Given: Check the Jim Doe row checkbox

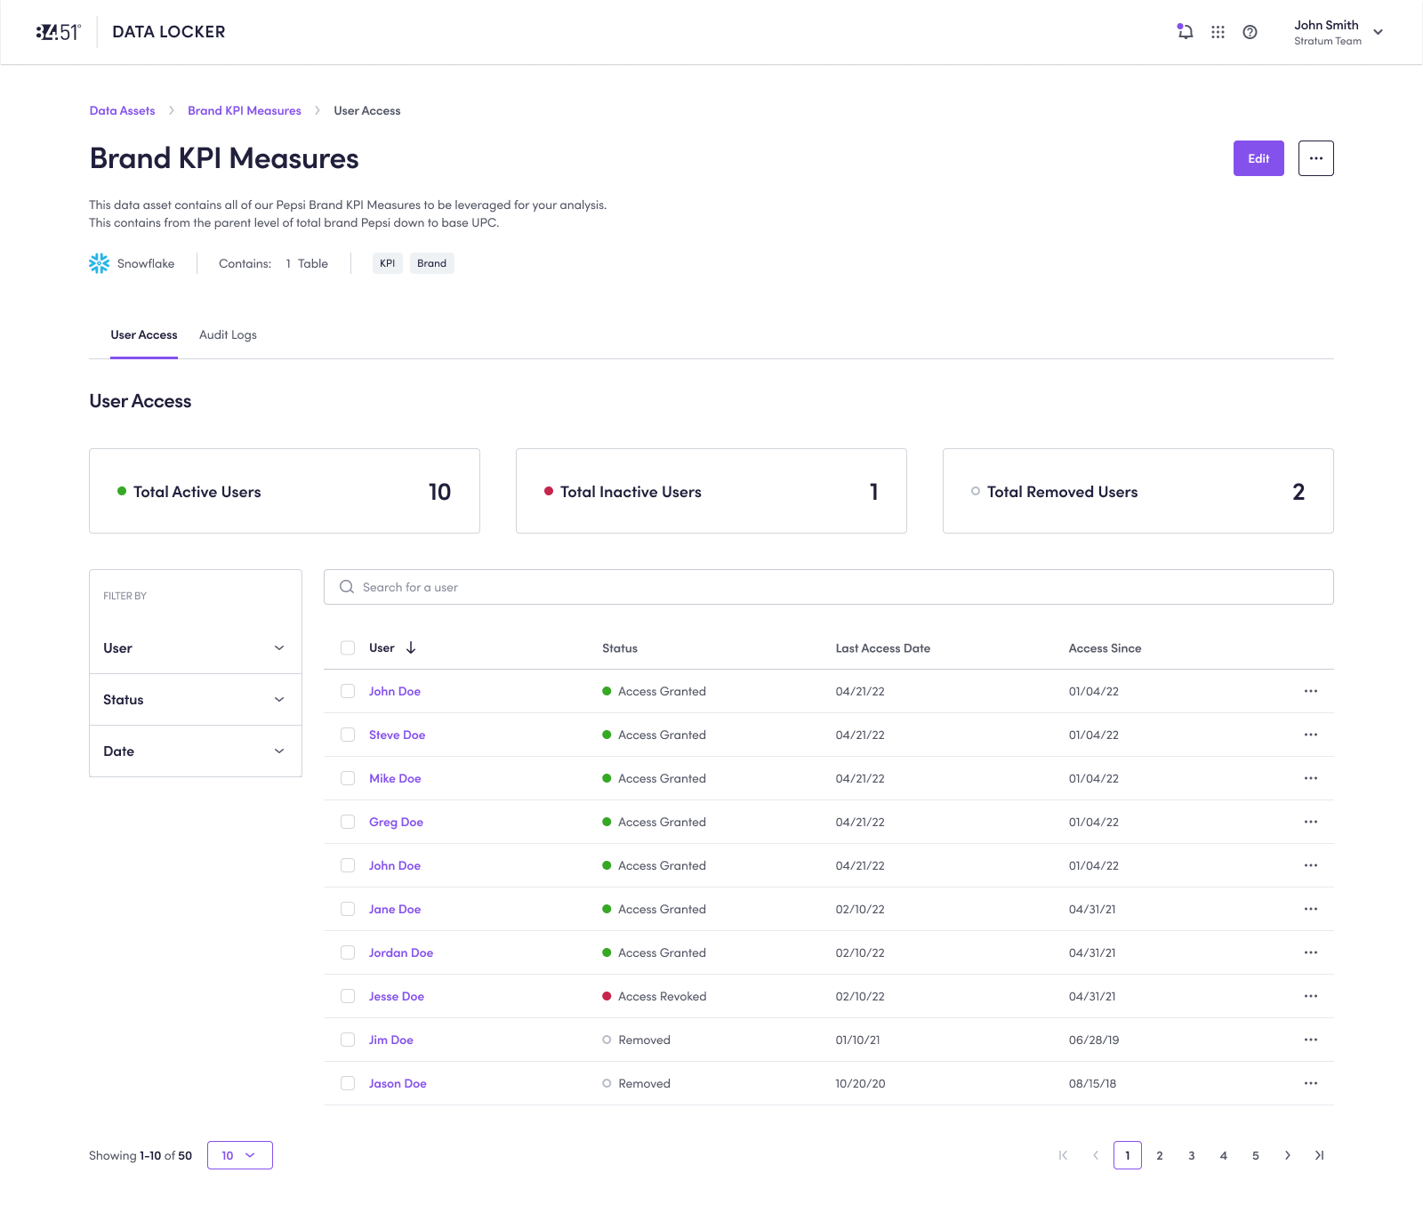Looking at the screenshot, I should 348,1040.
